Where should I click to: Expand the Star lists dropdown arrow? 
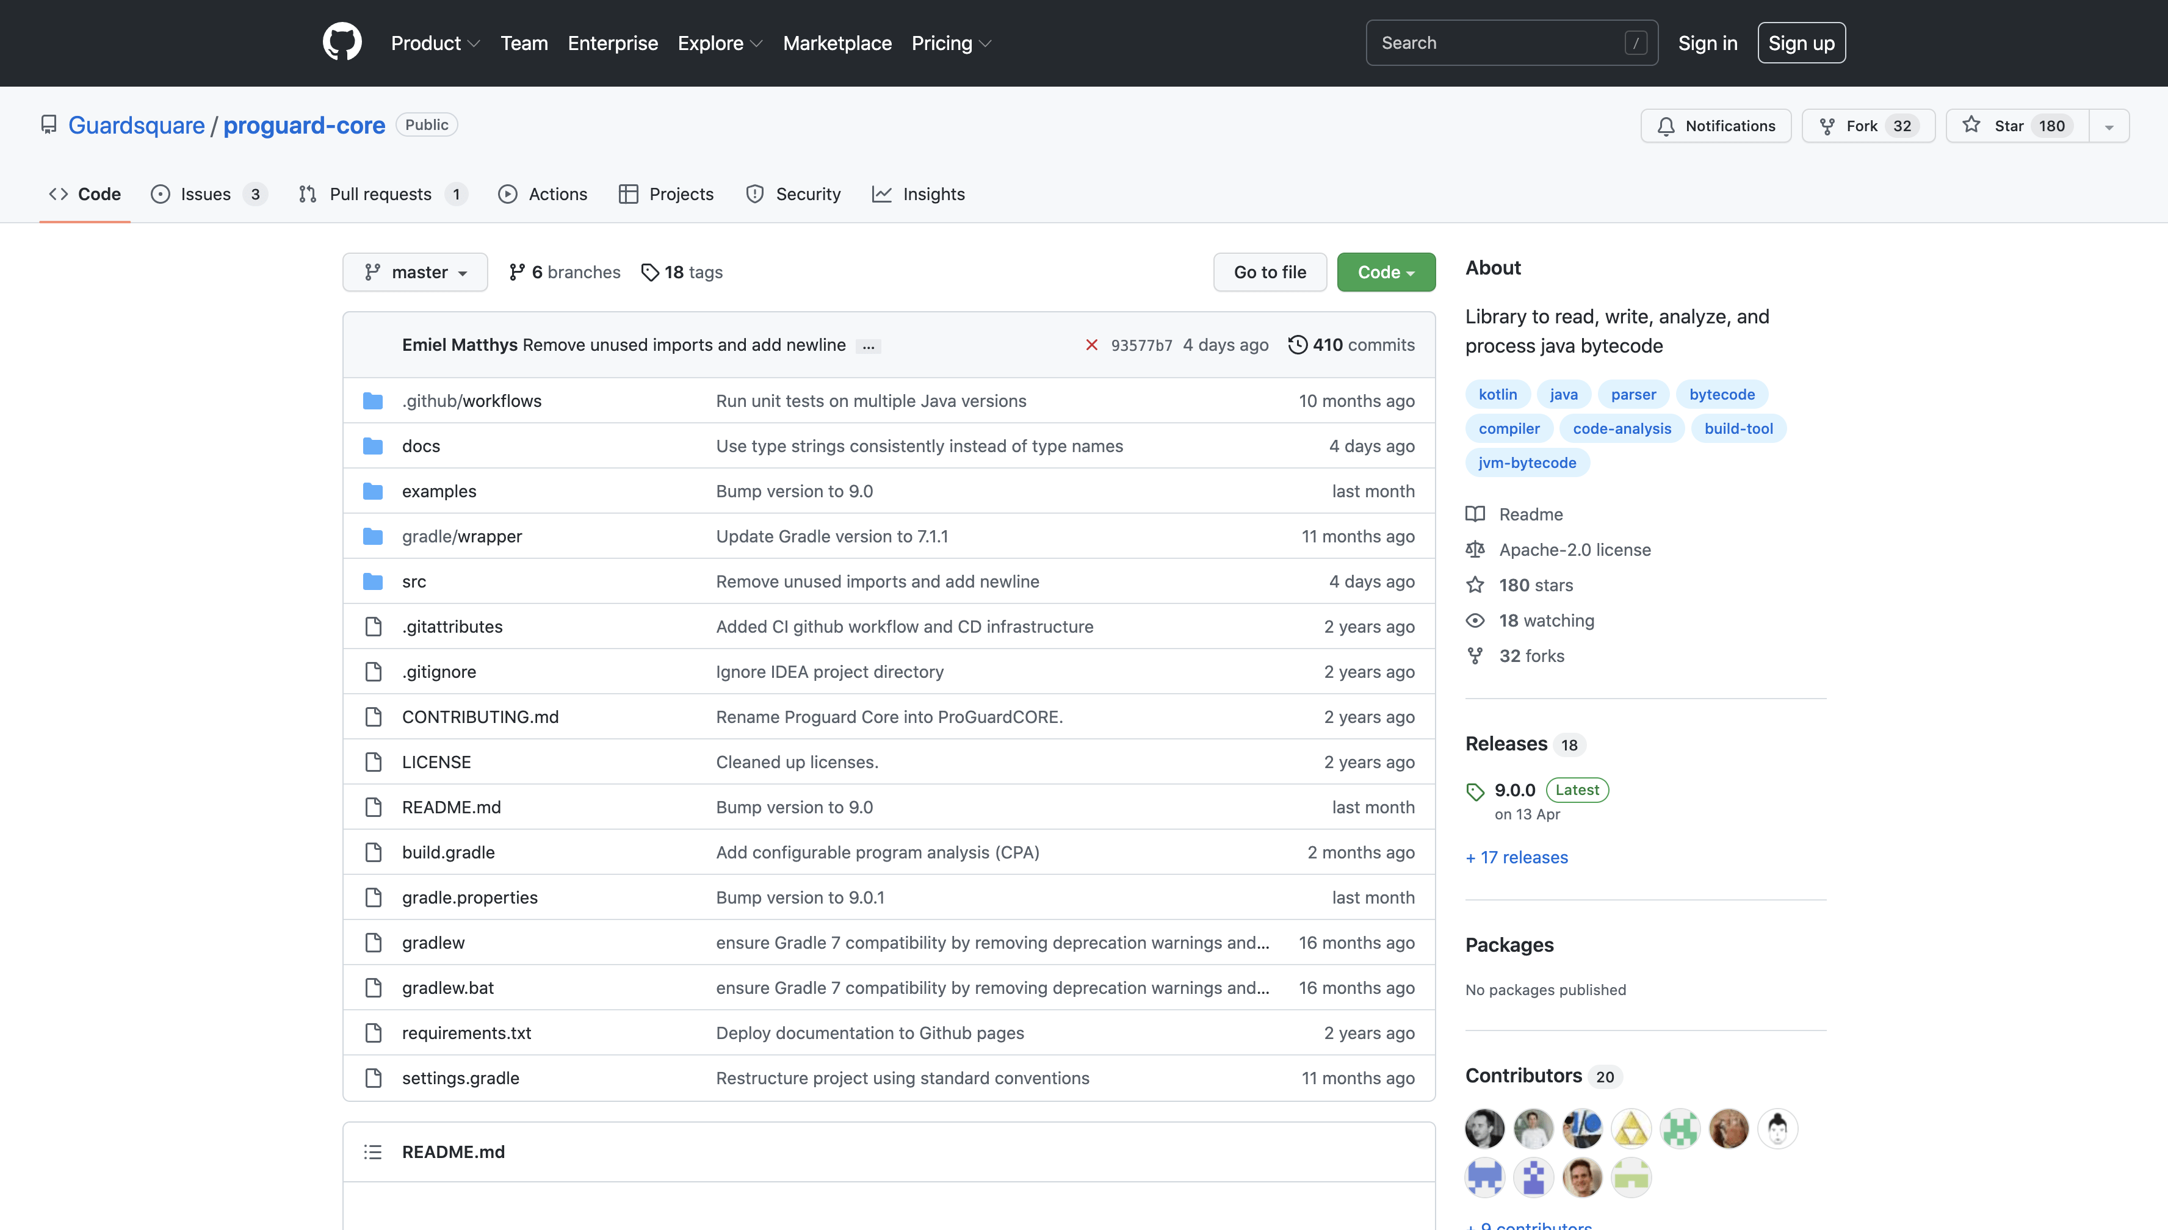[2109, 127]
